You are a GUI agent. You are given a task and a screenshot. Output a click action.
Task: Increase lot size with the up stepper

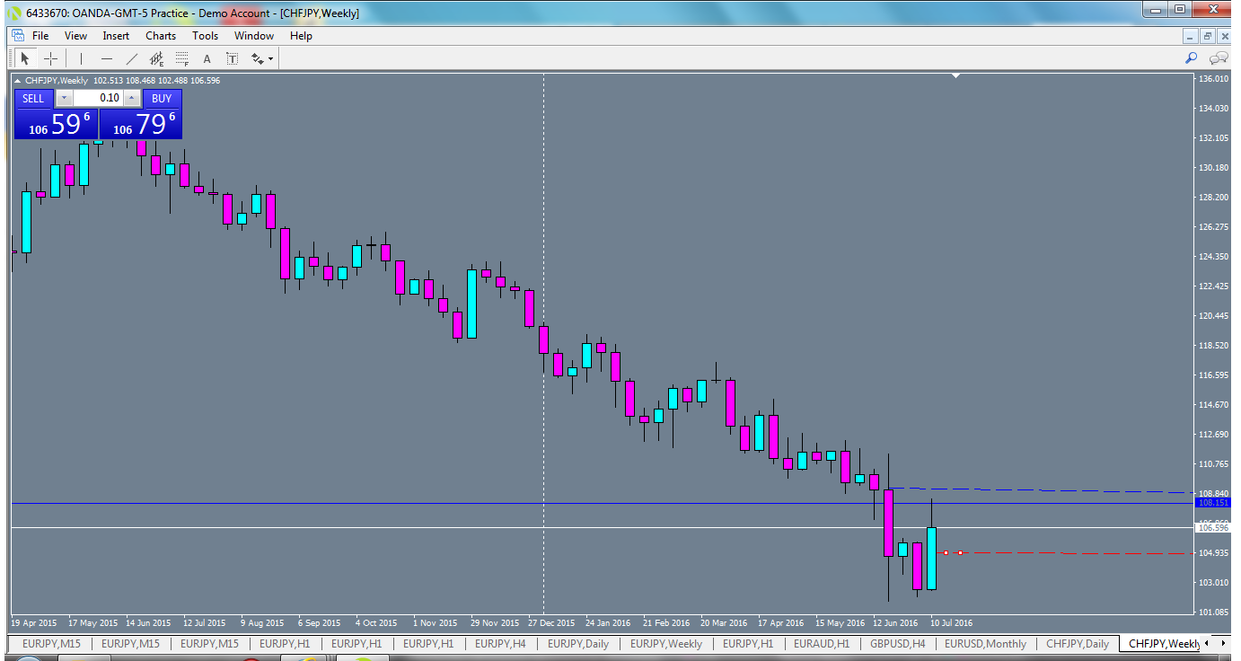pos(131,98)
